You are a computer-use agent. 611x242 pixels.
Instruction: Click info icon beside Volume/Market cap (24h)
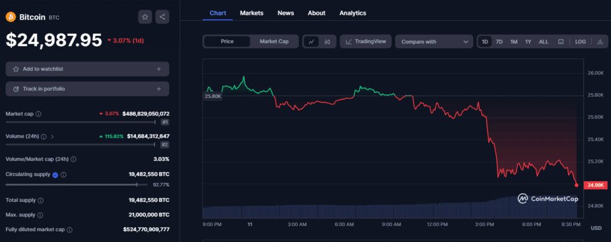point(73,159)
